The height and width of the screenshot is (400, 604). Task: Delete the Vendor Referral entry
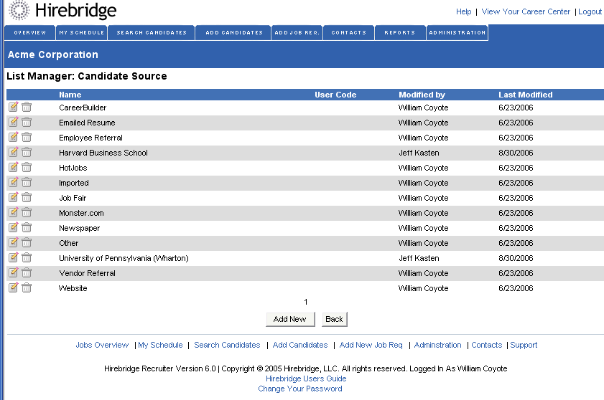27,272
